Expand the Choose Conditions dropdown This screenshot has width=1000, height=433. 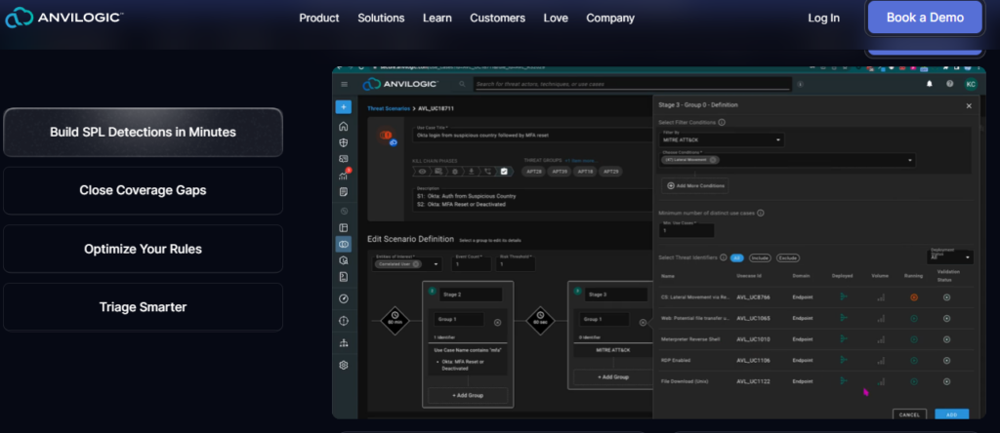pos(909,161)
